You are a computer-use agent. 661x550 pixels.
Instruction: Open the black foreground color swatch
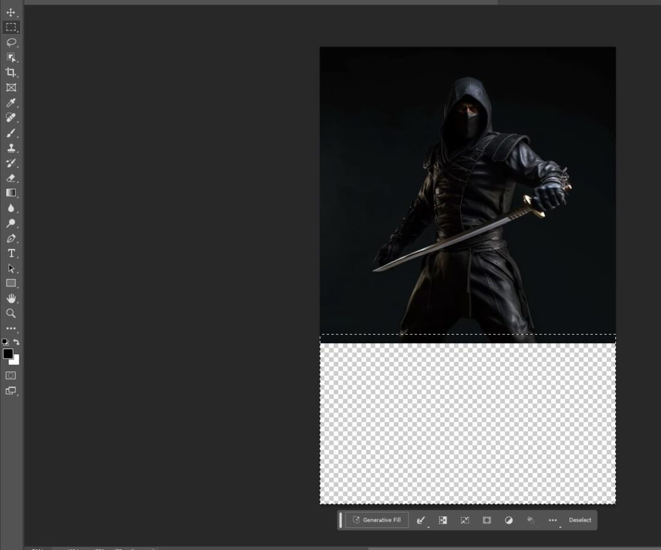pos(8,354)
